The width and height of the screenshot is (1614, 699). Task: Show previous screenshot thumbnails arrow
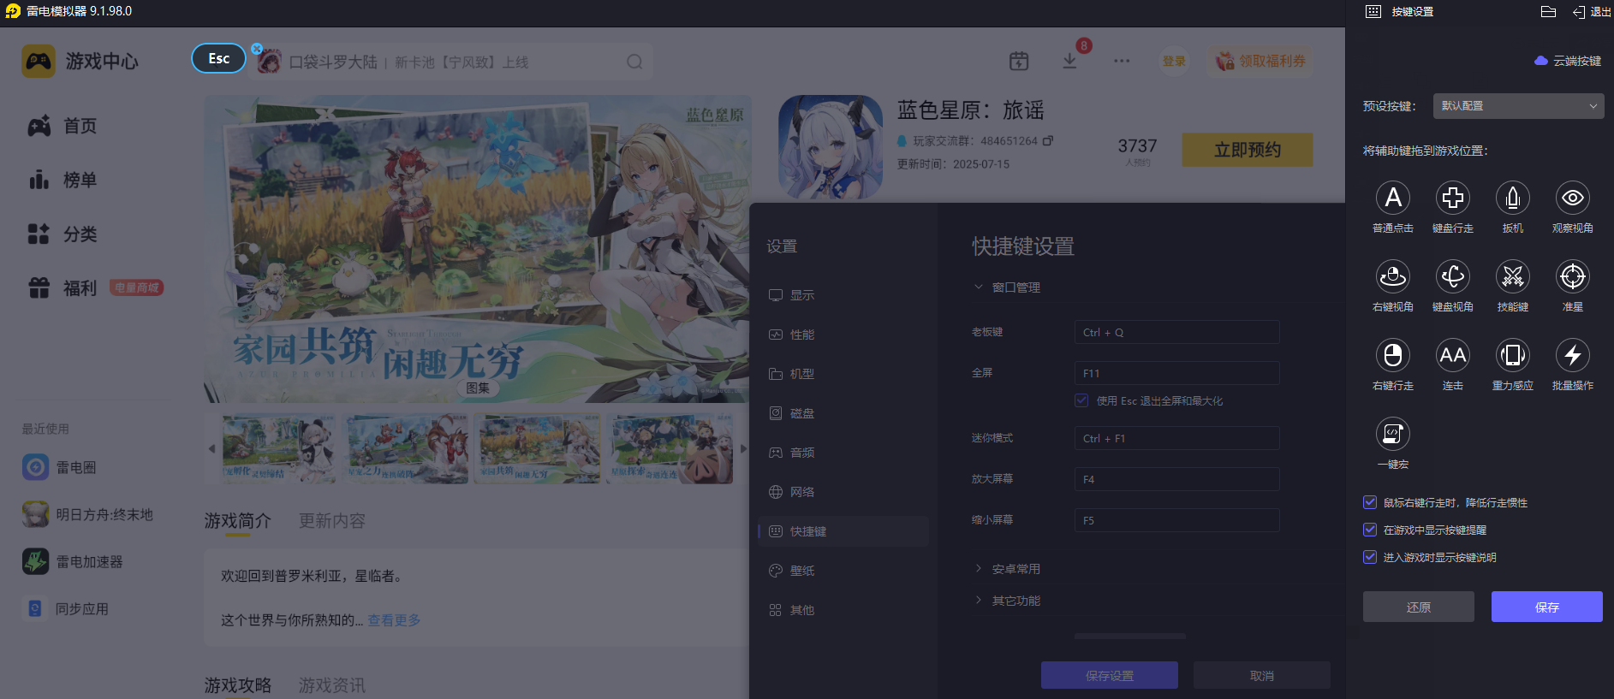tap(211, 448)
